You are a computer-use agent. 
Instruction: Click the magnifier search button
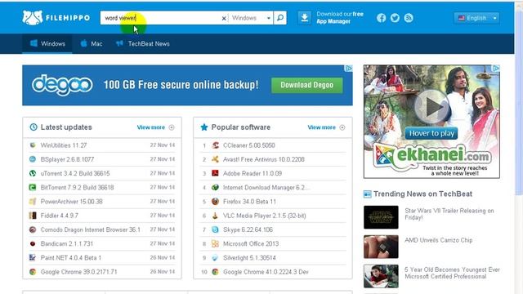coord(280,18)
